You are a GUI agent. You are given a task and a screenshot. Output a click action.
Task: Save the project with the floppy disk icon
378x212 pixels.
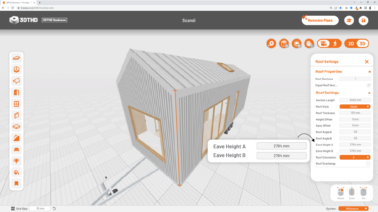(364, 20)
